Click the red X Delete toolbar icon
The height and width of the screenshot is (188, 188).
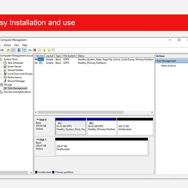[35, 50]
